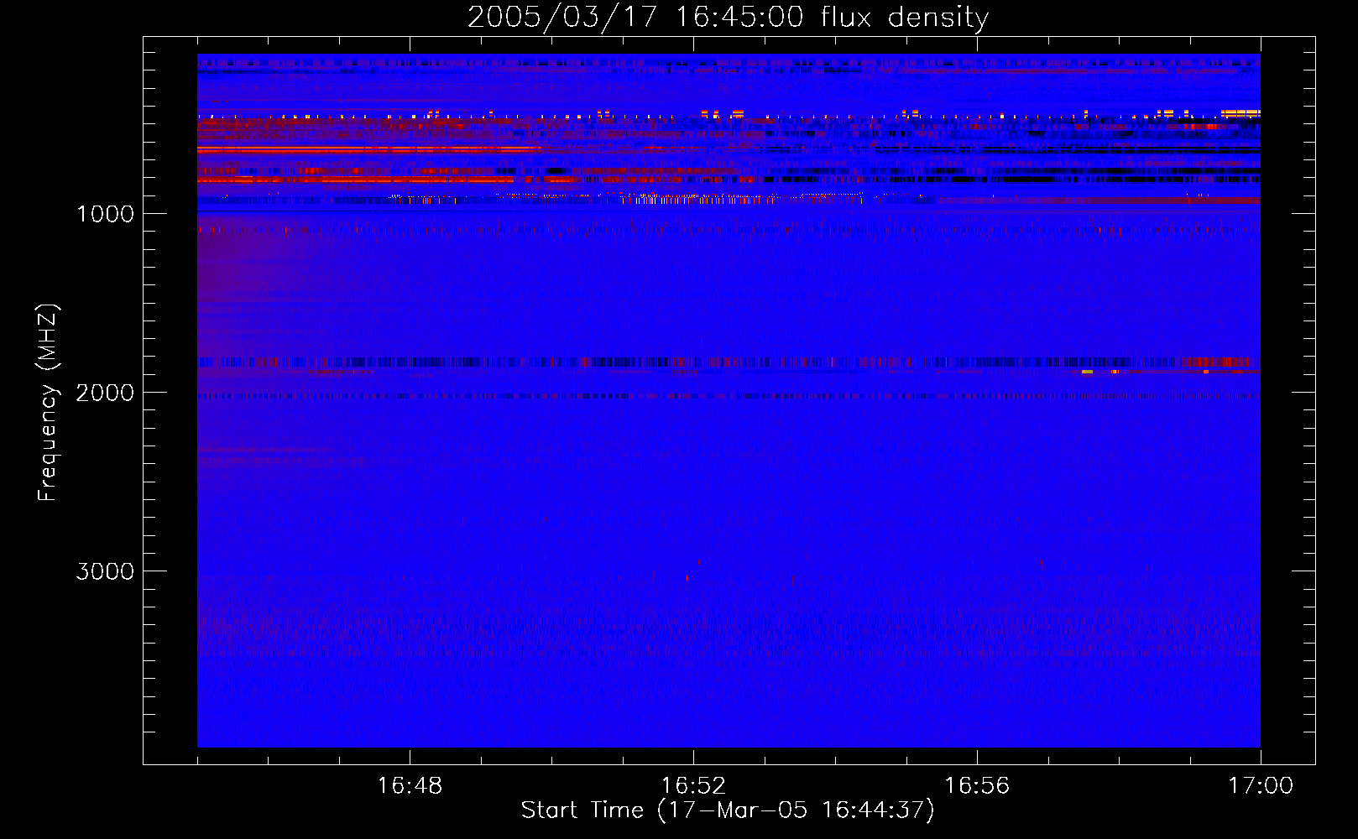Click the 16:52 time tick label
Viewport: 1358px width, 839px height.
pos(693,786)
